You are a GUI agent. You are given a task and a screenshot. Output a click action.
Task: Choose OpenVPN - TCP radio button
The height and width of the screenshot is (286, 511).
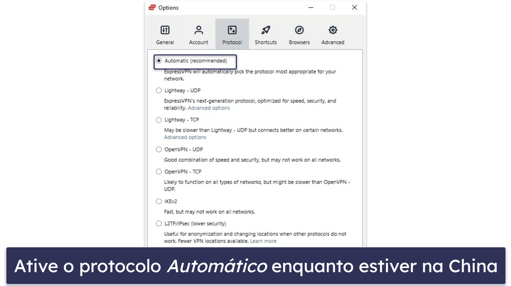(159, 172)
